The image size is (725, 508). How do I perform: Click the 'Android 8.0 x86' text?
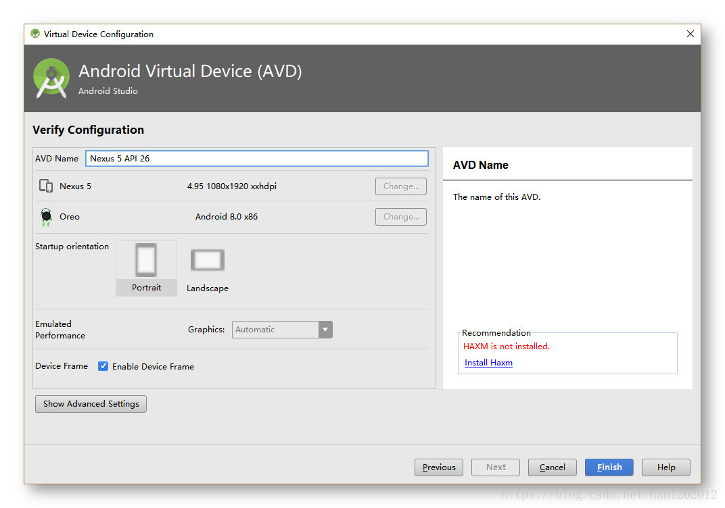pos(226,217)
